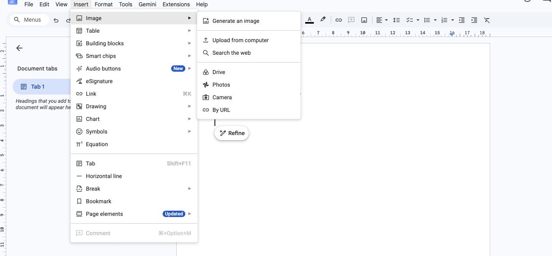The height and width of the screenshot is (256, 552).
Task: Close the open Insert menu
Action: coord(81,4)
